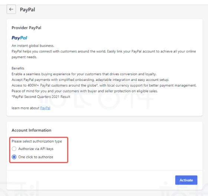
Task: Click the 'Authorize via API keys' label text
Action: (36, 149)
